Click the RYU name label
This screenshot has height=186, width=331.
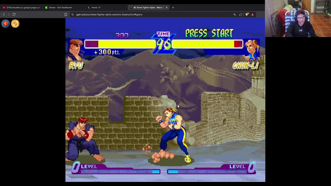tap(76, 66)
